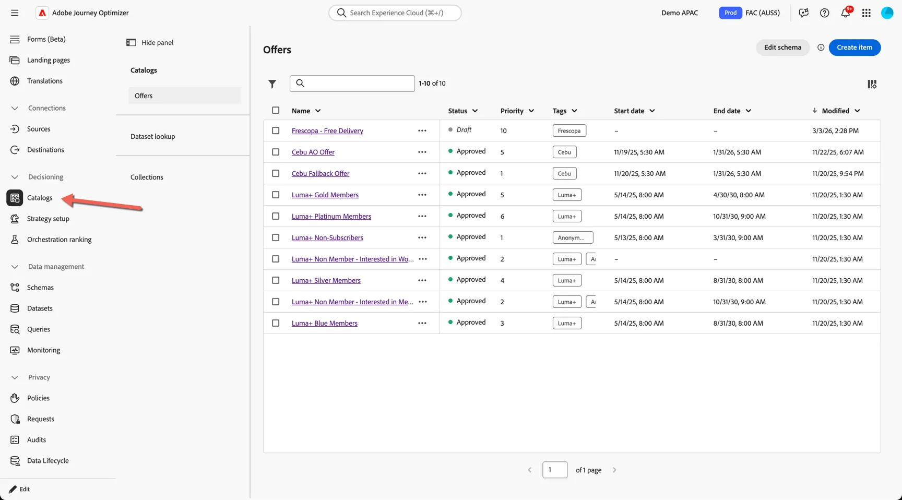Open Collections in the panel
The width and height of the screenshot is (902, 500).
pos(147,177)
